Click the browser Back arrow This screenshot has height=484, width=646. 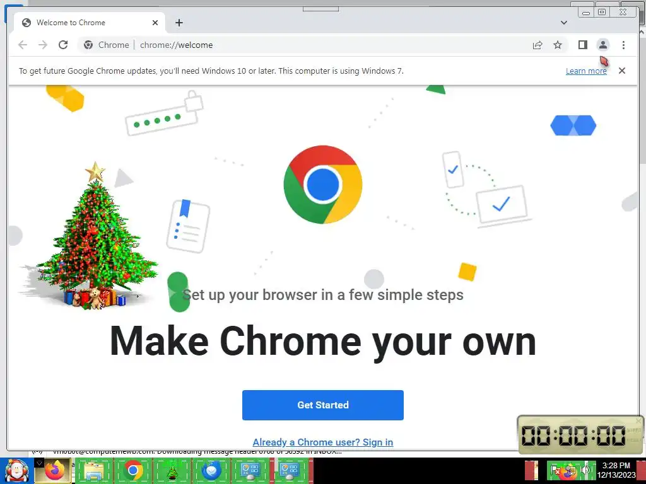(x=23, y=45)
